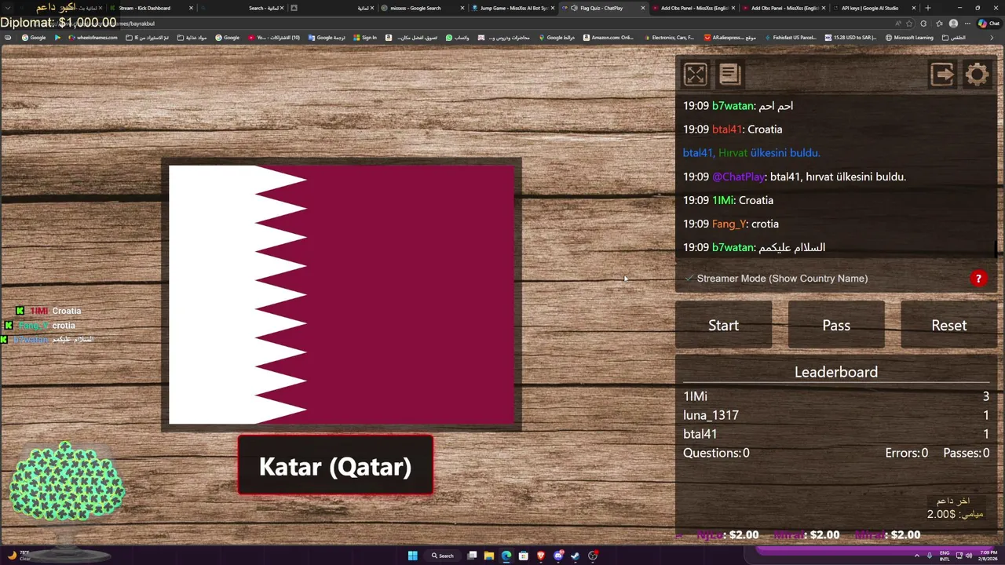Select btal41 row in Leaderboard
Screen dimensions: 1005x565
(836, 434)
